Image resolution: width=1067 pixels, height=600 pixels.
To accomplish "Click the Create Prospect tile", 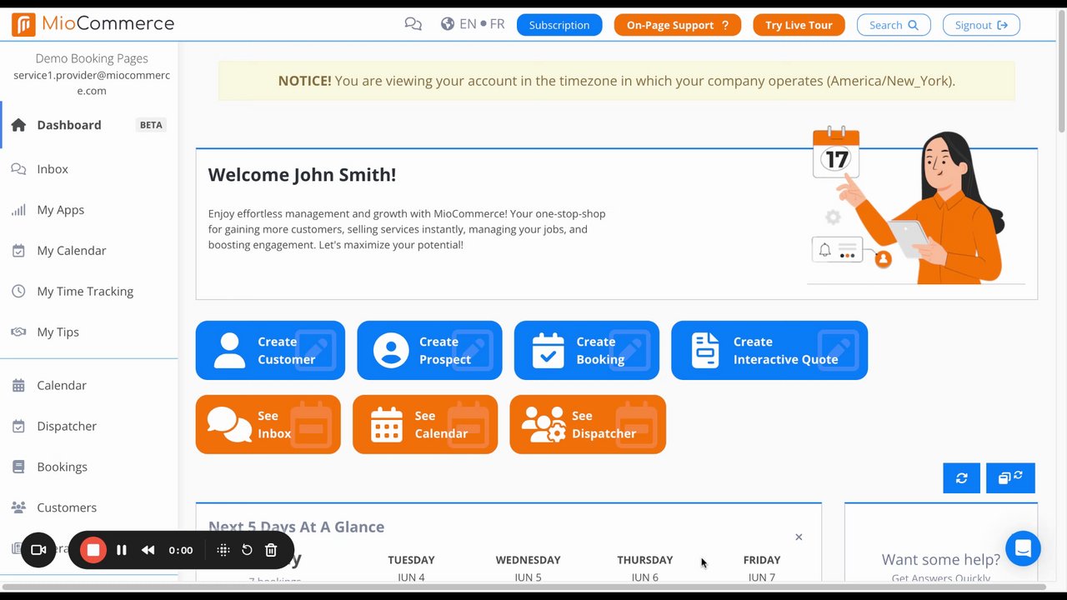I will click(x=429, y=350).
